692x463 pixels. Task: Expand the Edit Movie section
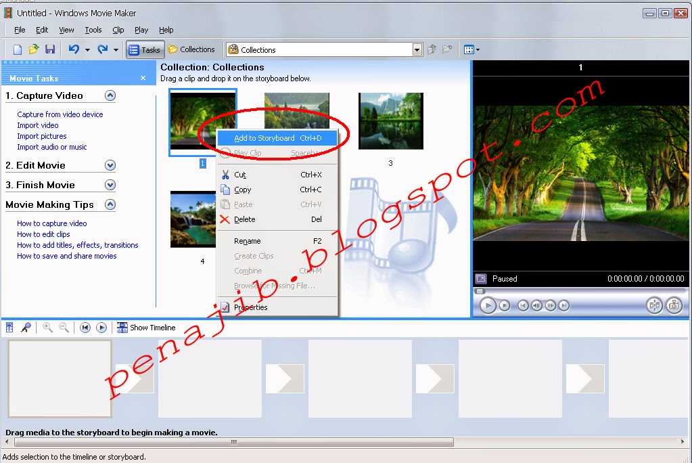pyautogui.click(x=109, y=164)
